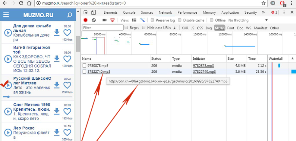This screenshot has width=296, height=141.
Task: Select the XHR filter type
Action: (x=185, y=28)
